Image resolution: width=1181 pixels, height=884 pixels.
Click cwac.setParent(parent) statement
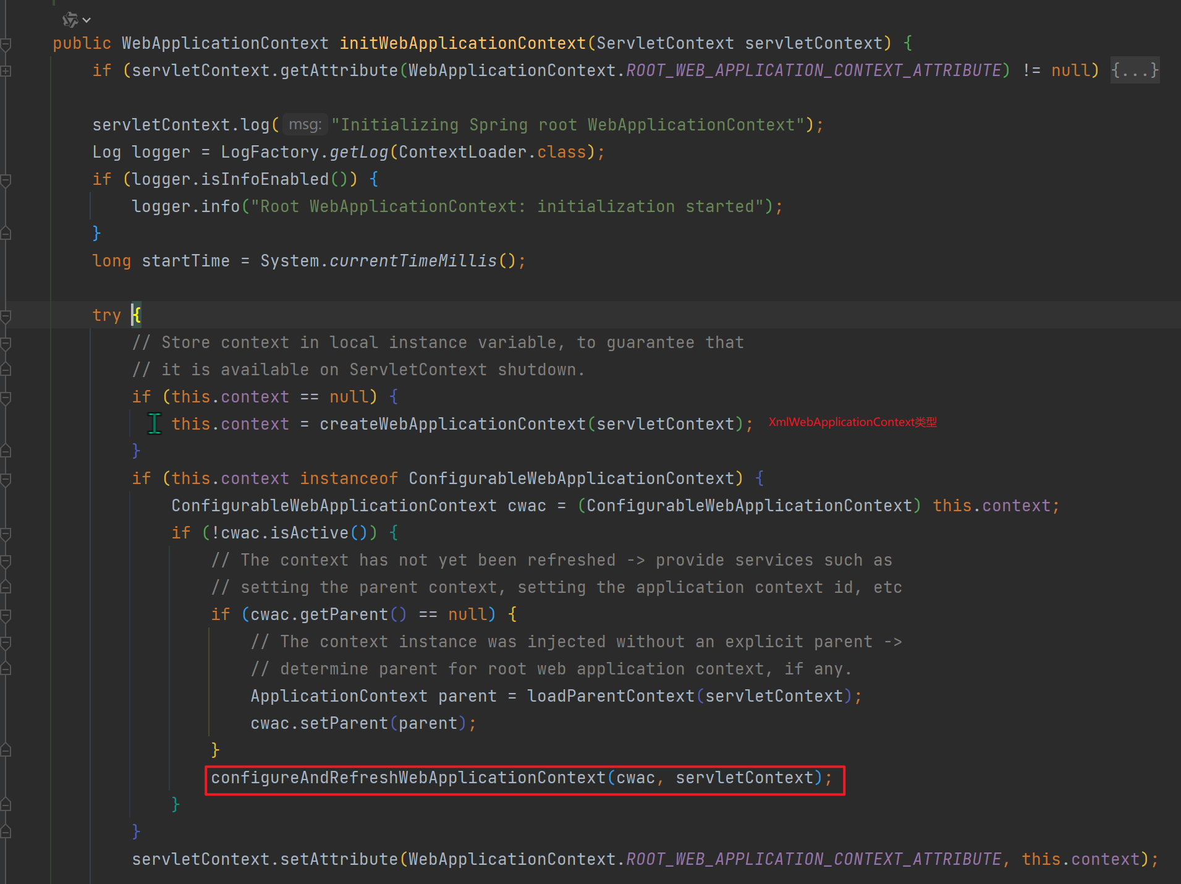tap(363, 723)
